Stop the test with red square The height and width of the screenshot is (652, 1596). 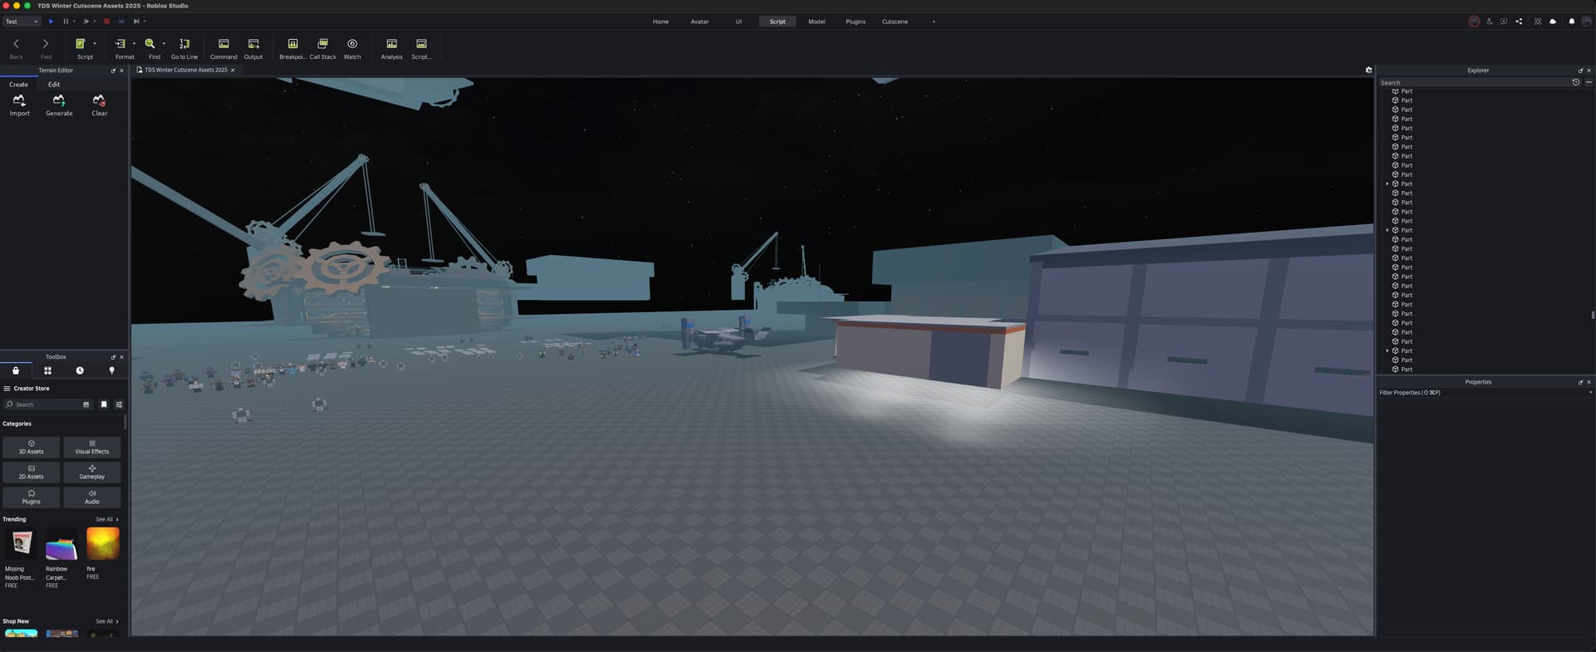coord(106,22)
